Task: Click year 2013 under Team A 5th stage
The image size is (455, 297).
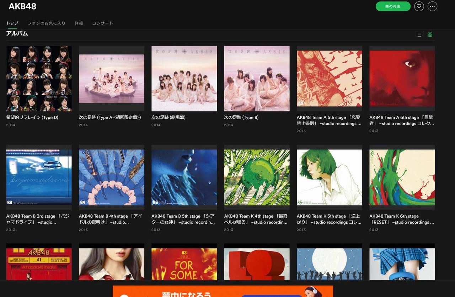Action: (301, 131)
